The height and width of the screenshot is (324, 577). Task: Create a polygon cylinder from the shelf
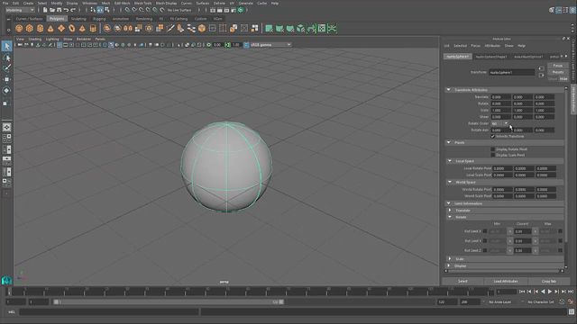tap(40, 28)
